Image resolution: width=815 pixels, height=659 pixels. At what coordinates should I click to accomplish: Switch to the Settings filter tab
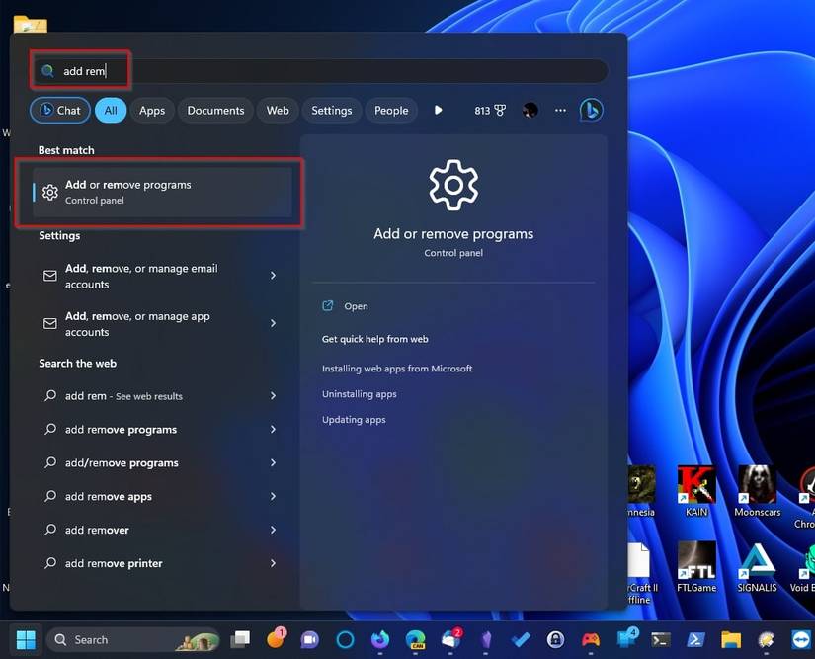coord(332,111)
